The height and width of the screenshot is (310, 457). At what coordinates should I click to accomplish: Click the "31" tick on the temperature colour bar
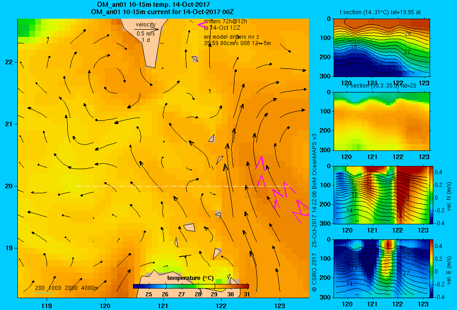(x=247, y=294)
